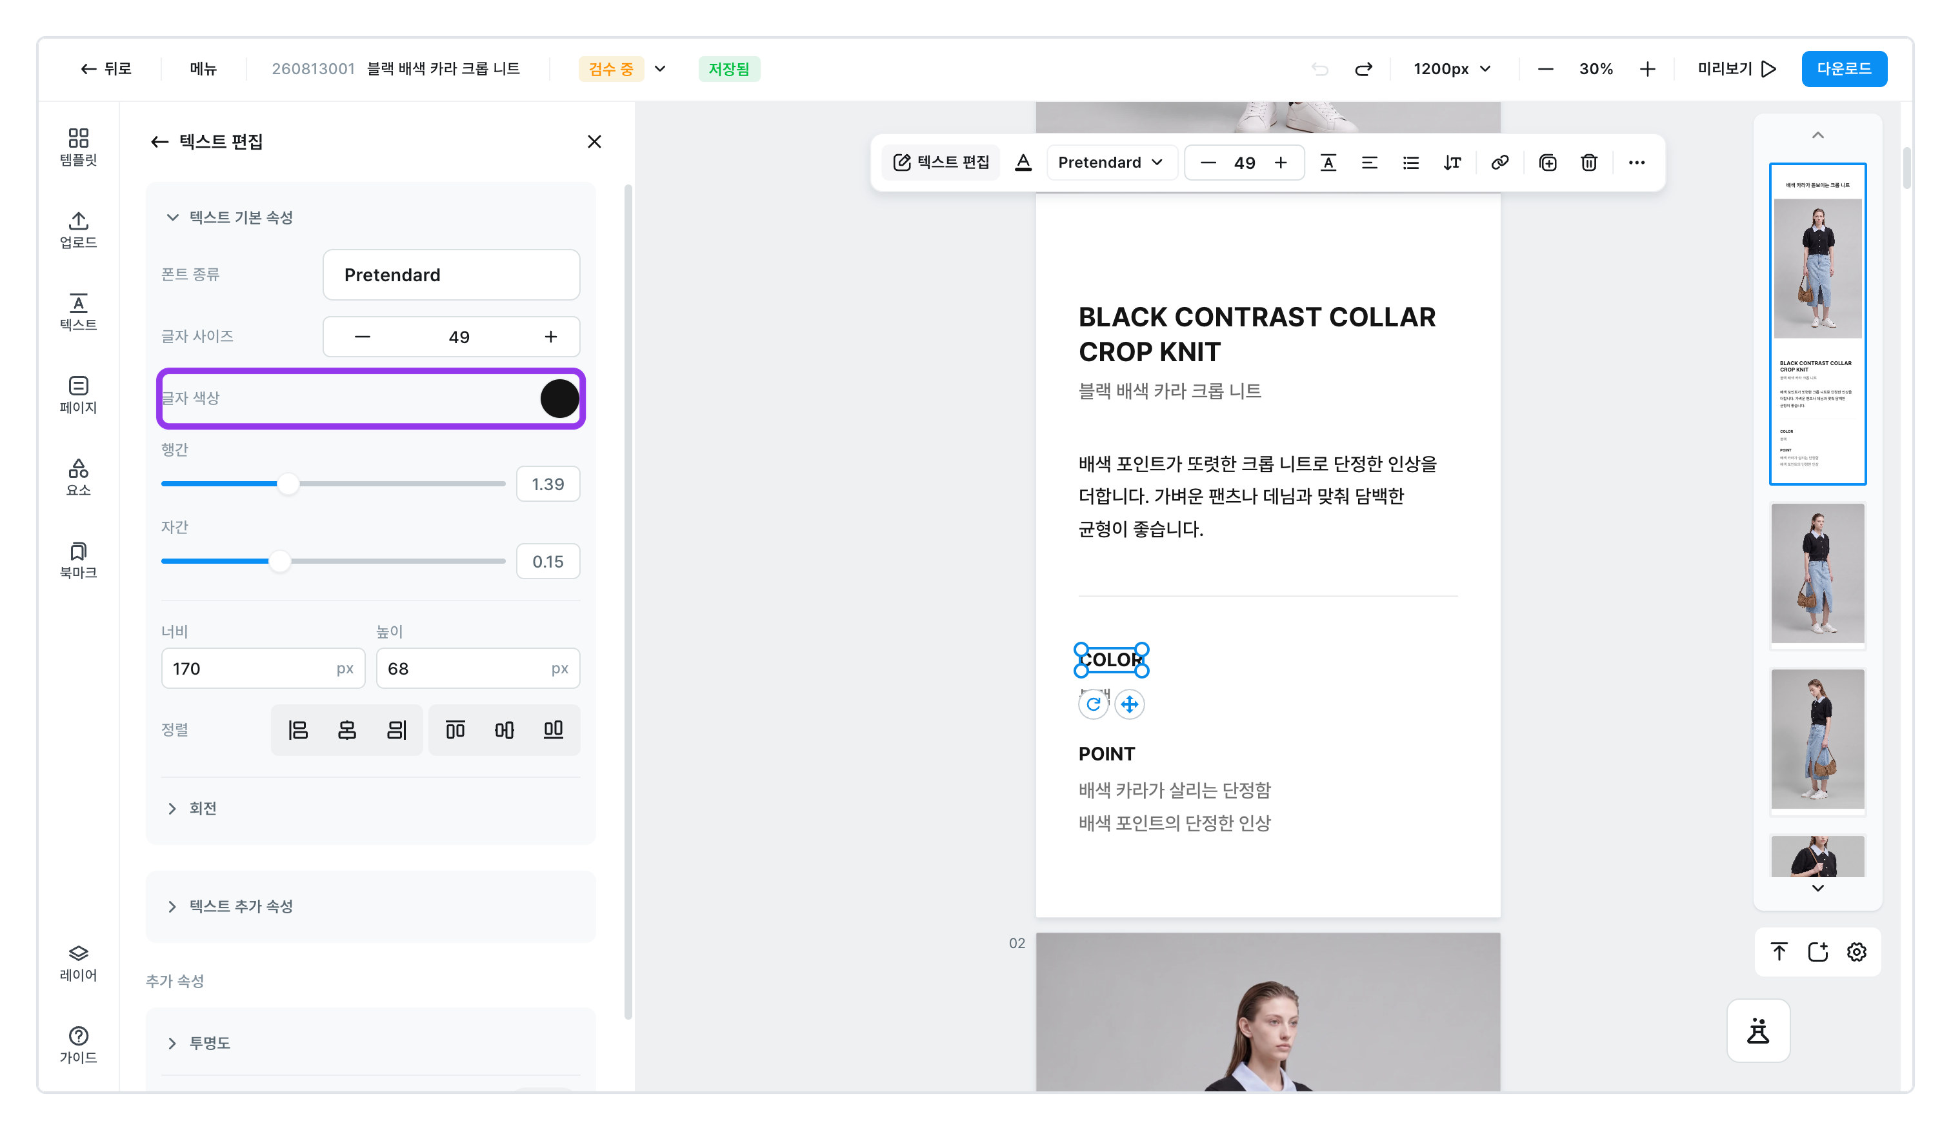Click the bullet list icon in floating toolbar
This screenshot has height=1130, width=1951.
pos(1410,163)
